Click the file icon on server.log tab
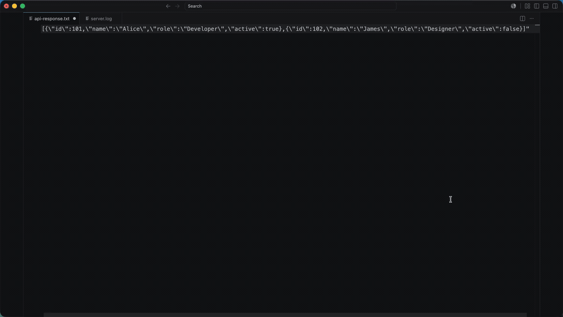Screen dimensions: 563x317 87,19
